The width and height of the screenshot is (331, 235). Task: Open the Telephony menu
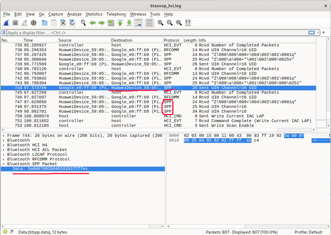point(116,14)
